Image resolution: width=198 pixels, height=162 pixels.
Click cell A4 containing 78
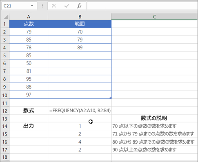pos(29,48)
